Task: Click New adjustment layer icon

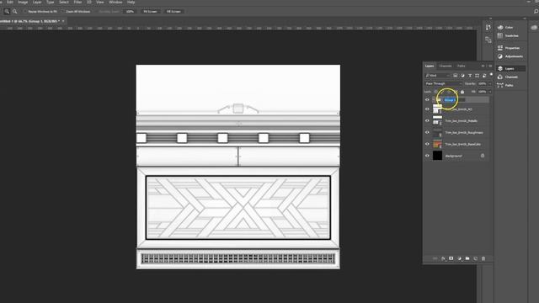Action: (x=459, y=258)
